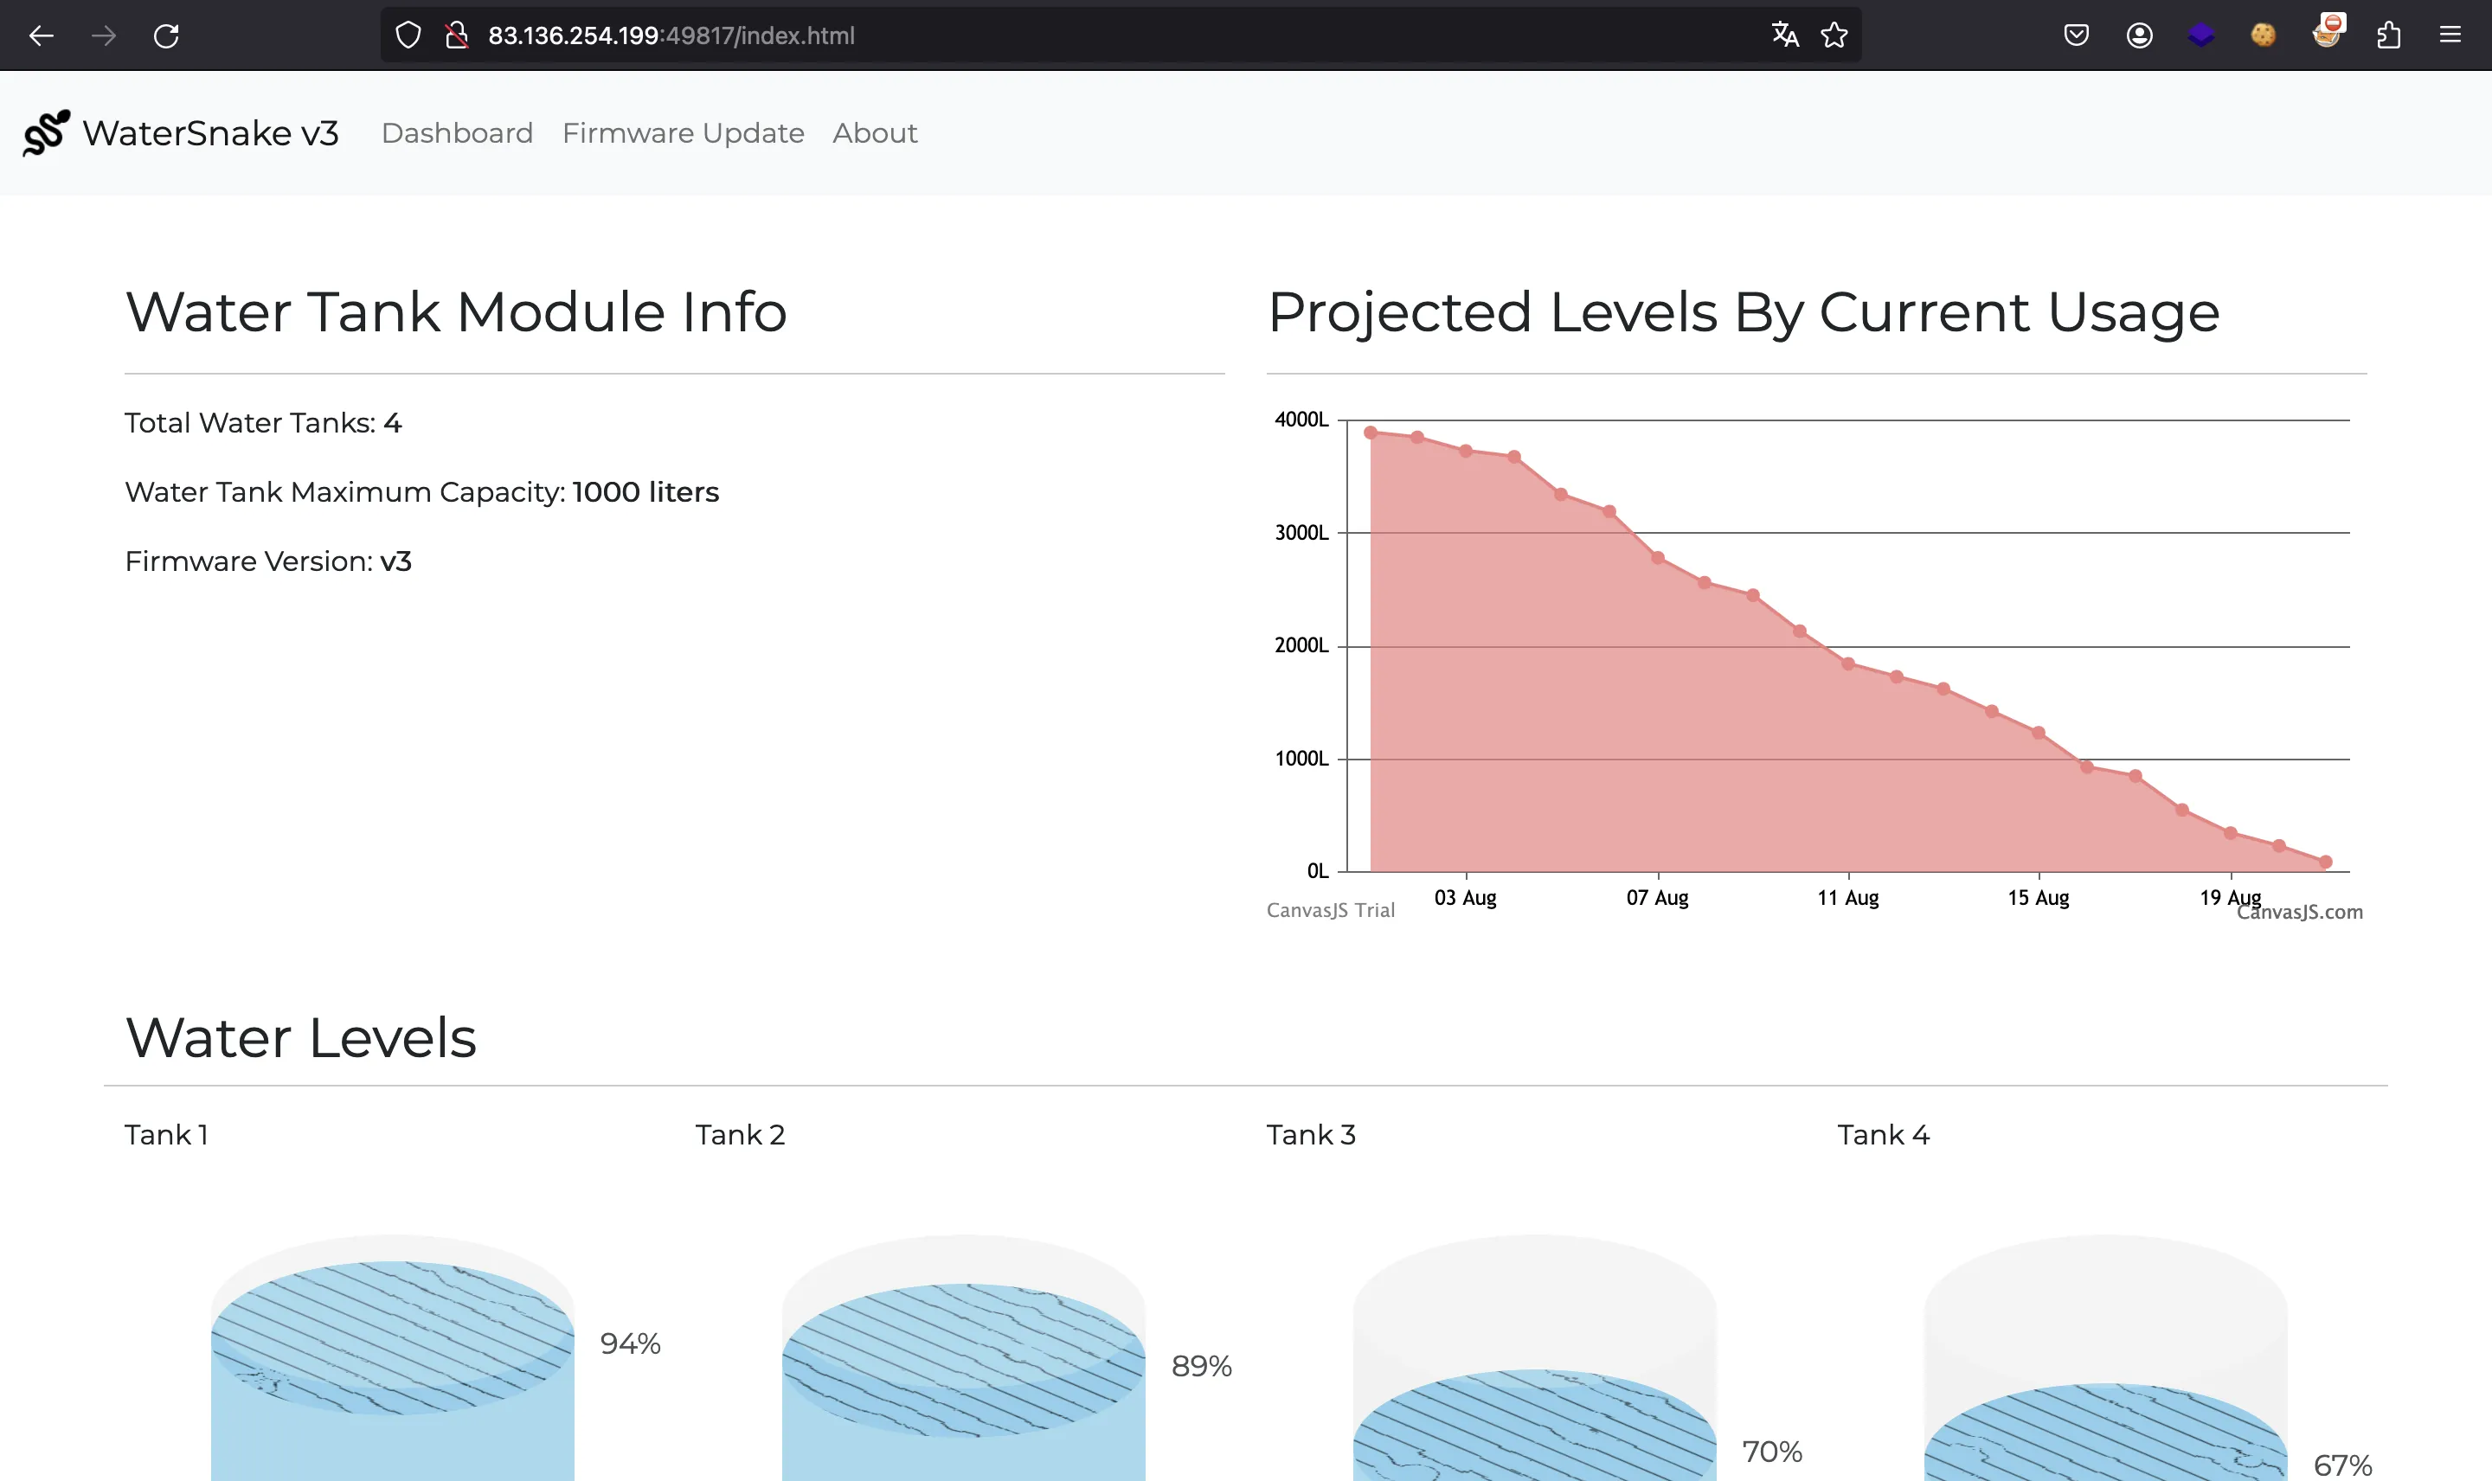Viewport: 2492px width, 1481px height.
Task: Click the 'Water Levels' heading
Action: [x=301, y=1037]
